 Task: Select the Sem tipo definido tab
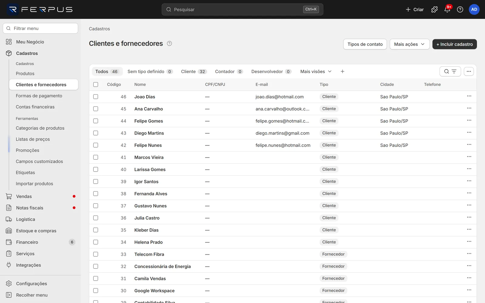[x=150, y=72]
